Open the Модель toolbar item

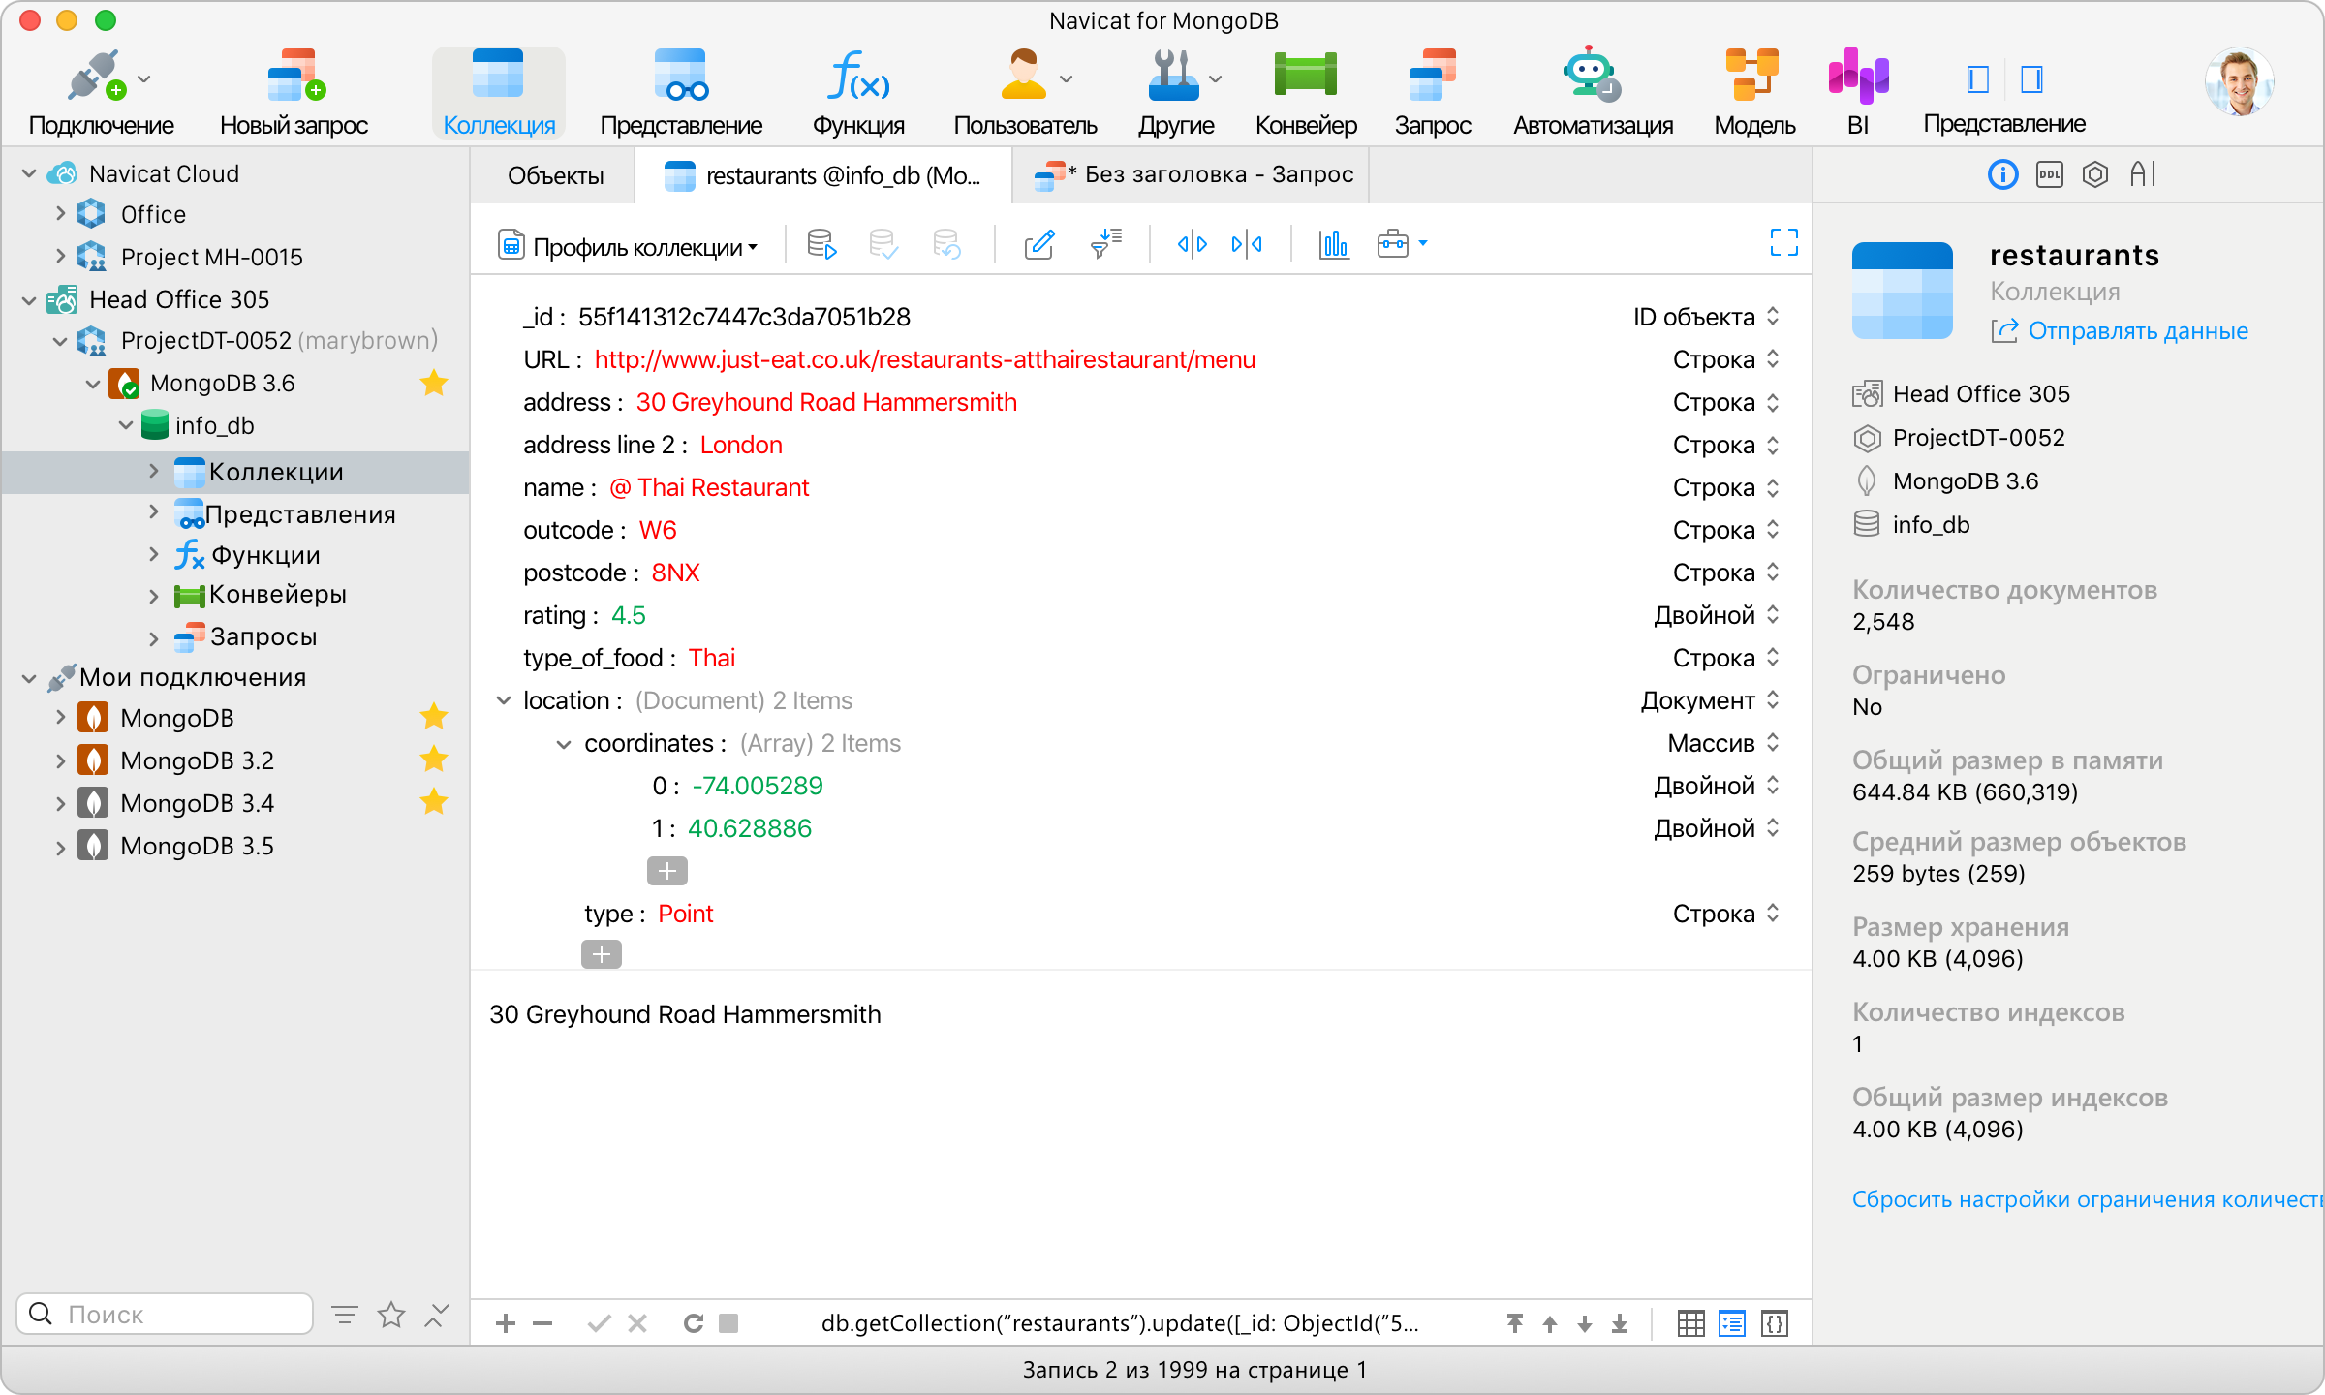pos(1754,93)
